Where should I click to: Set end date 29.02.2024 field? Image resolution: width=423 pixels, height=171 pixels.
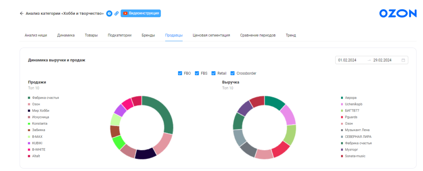pyautogui.click(x=382, y=60)
